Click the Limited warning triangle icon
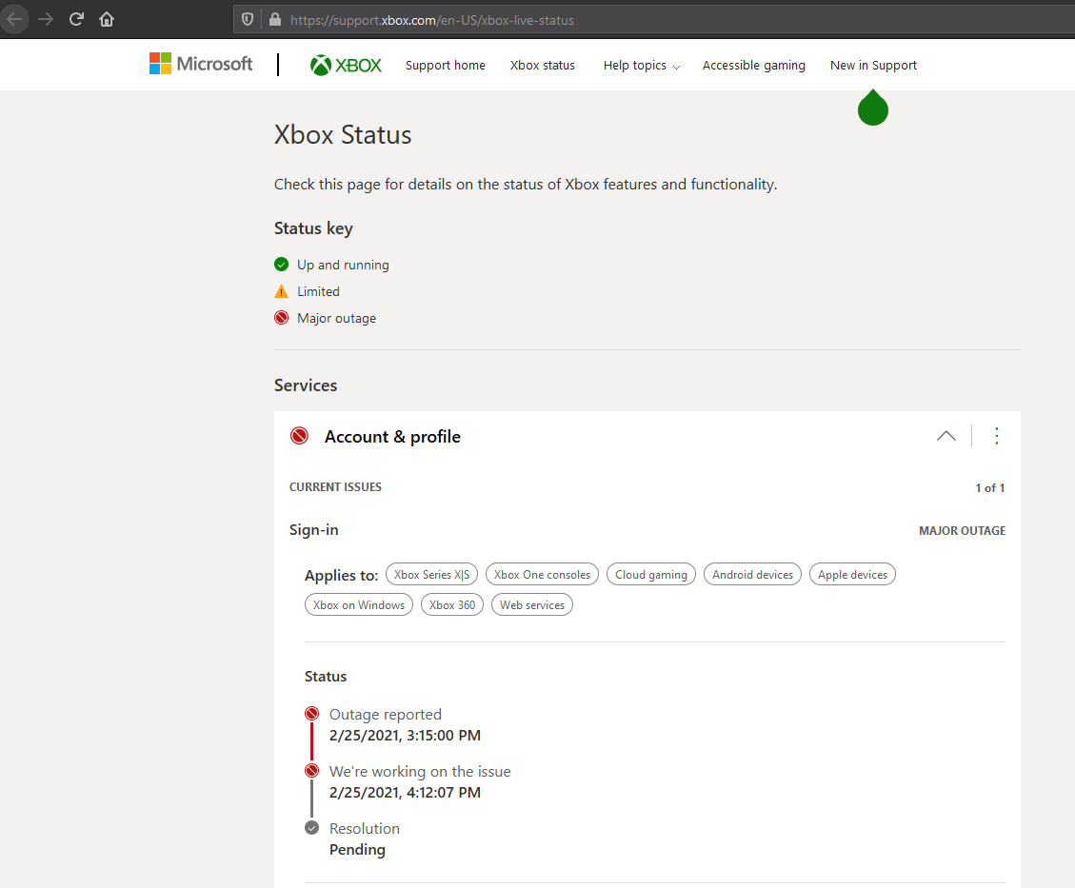 tap(281, 291)
